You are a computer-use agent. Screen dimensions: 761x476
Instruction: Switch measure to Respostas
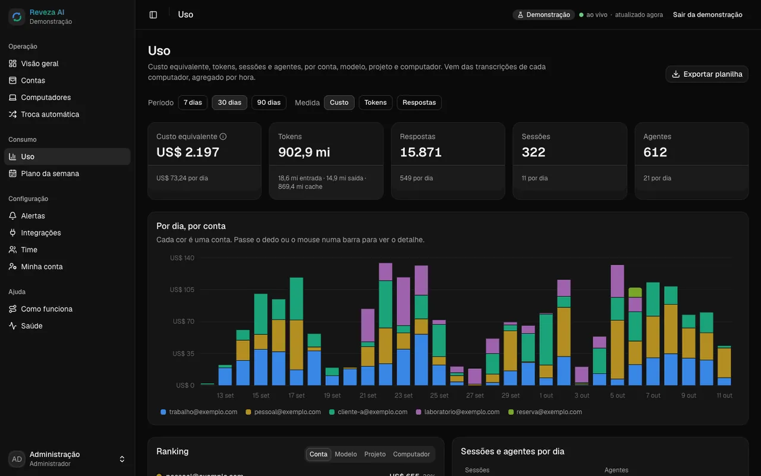419,102
